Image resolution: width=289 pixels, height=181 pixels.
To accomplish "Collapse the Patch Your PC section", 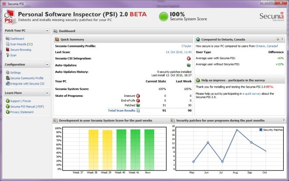I will point(46,31).
